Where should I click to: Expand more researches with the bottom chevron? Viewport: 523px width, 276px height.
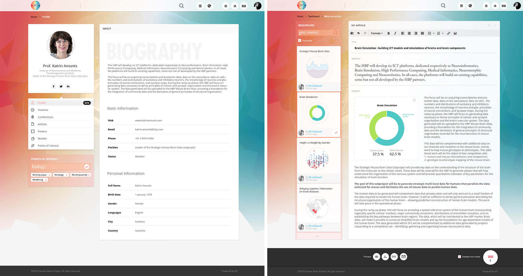317,236
